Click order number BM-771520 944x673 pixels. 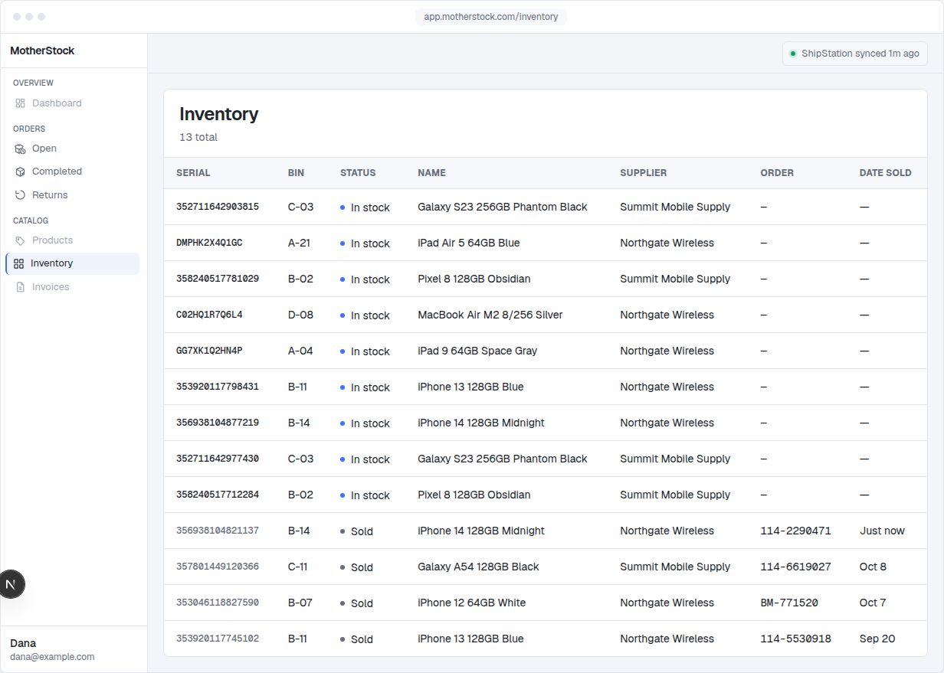tap(789, 603)
